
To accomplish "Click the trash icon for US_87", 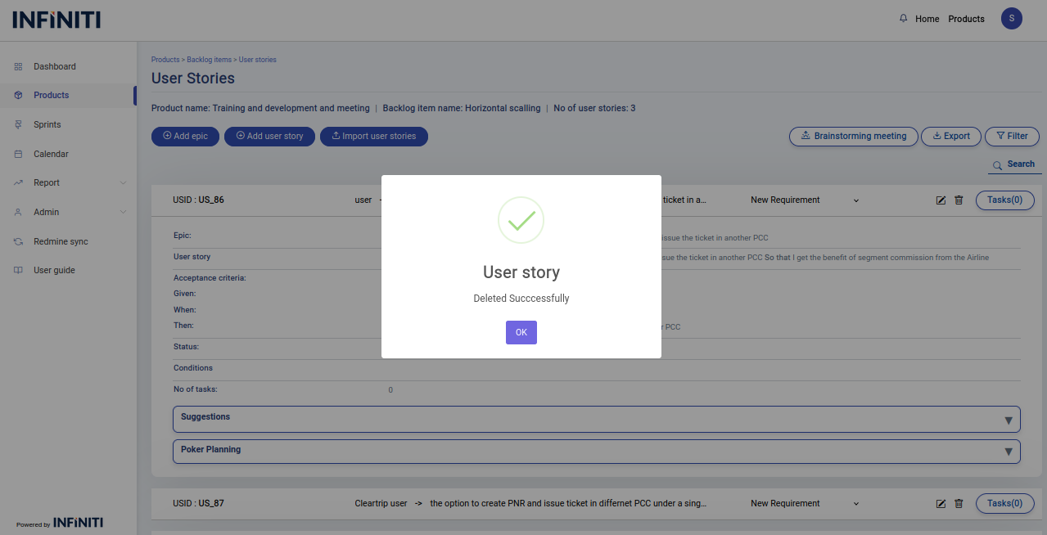I will (x=959, y=504).
